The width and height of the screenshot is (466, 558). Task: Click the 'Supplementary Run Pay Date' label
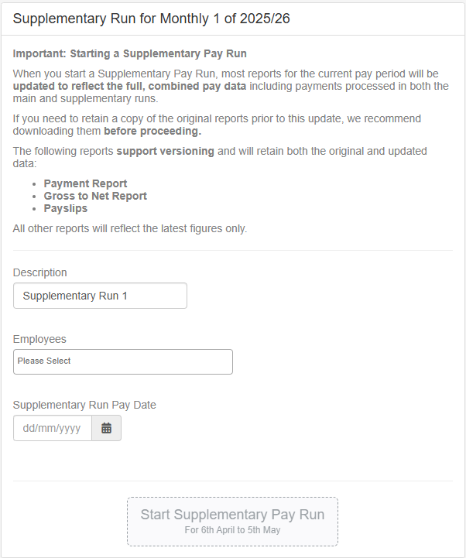[x=84, y=405]
